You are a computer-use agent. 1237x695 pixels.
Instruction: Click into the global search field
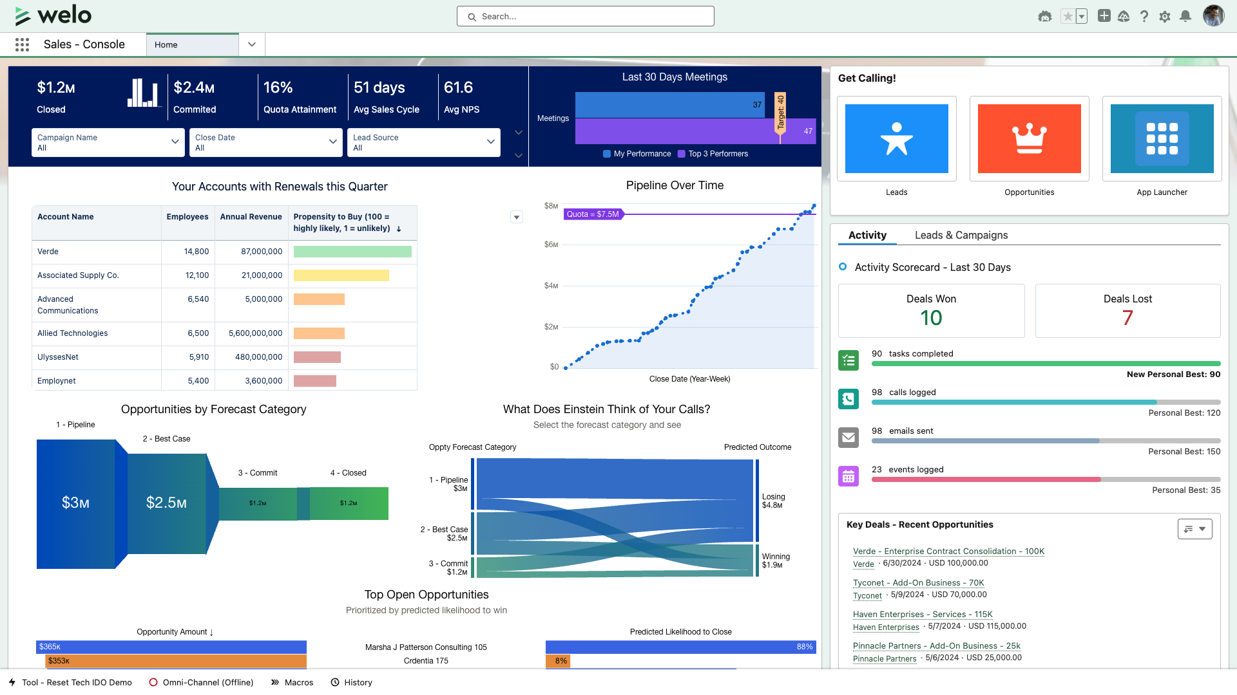[x=585, y=17]
